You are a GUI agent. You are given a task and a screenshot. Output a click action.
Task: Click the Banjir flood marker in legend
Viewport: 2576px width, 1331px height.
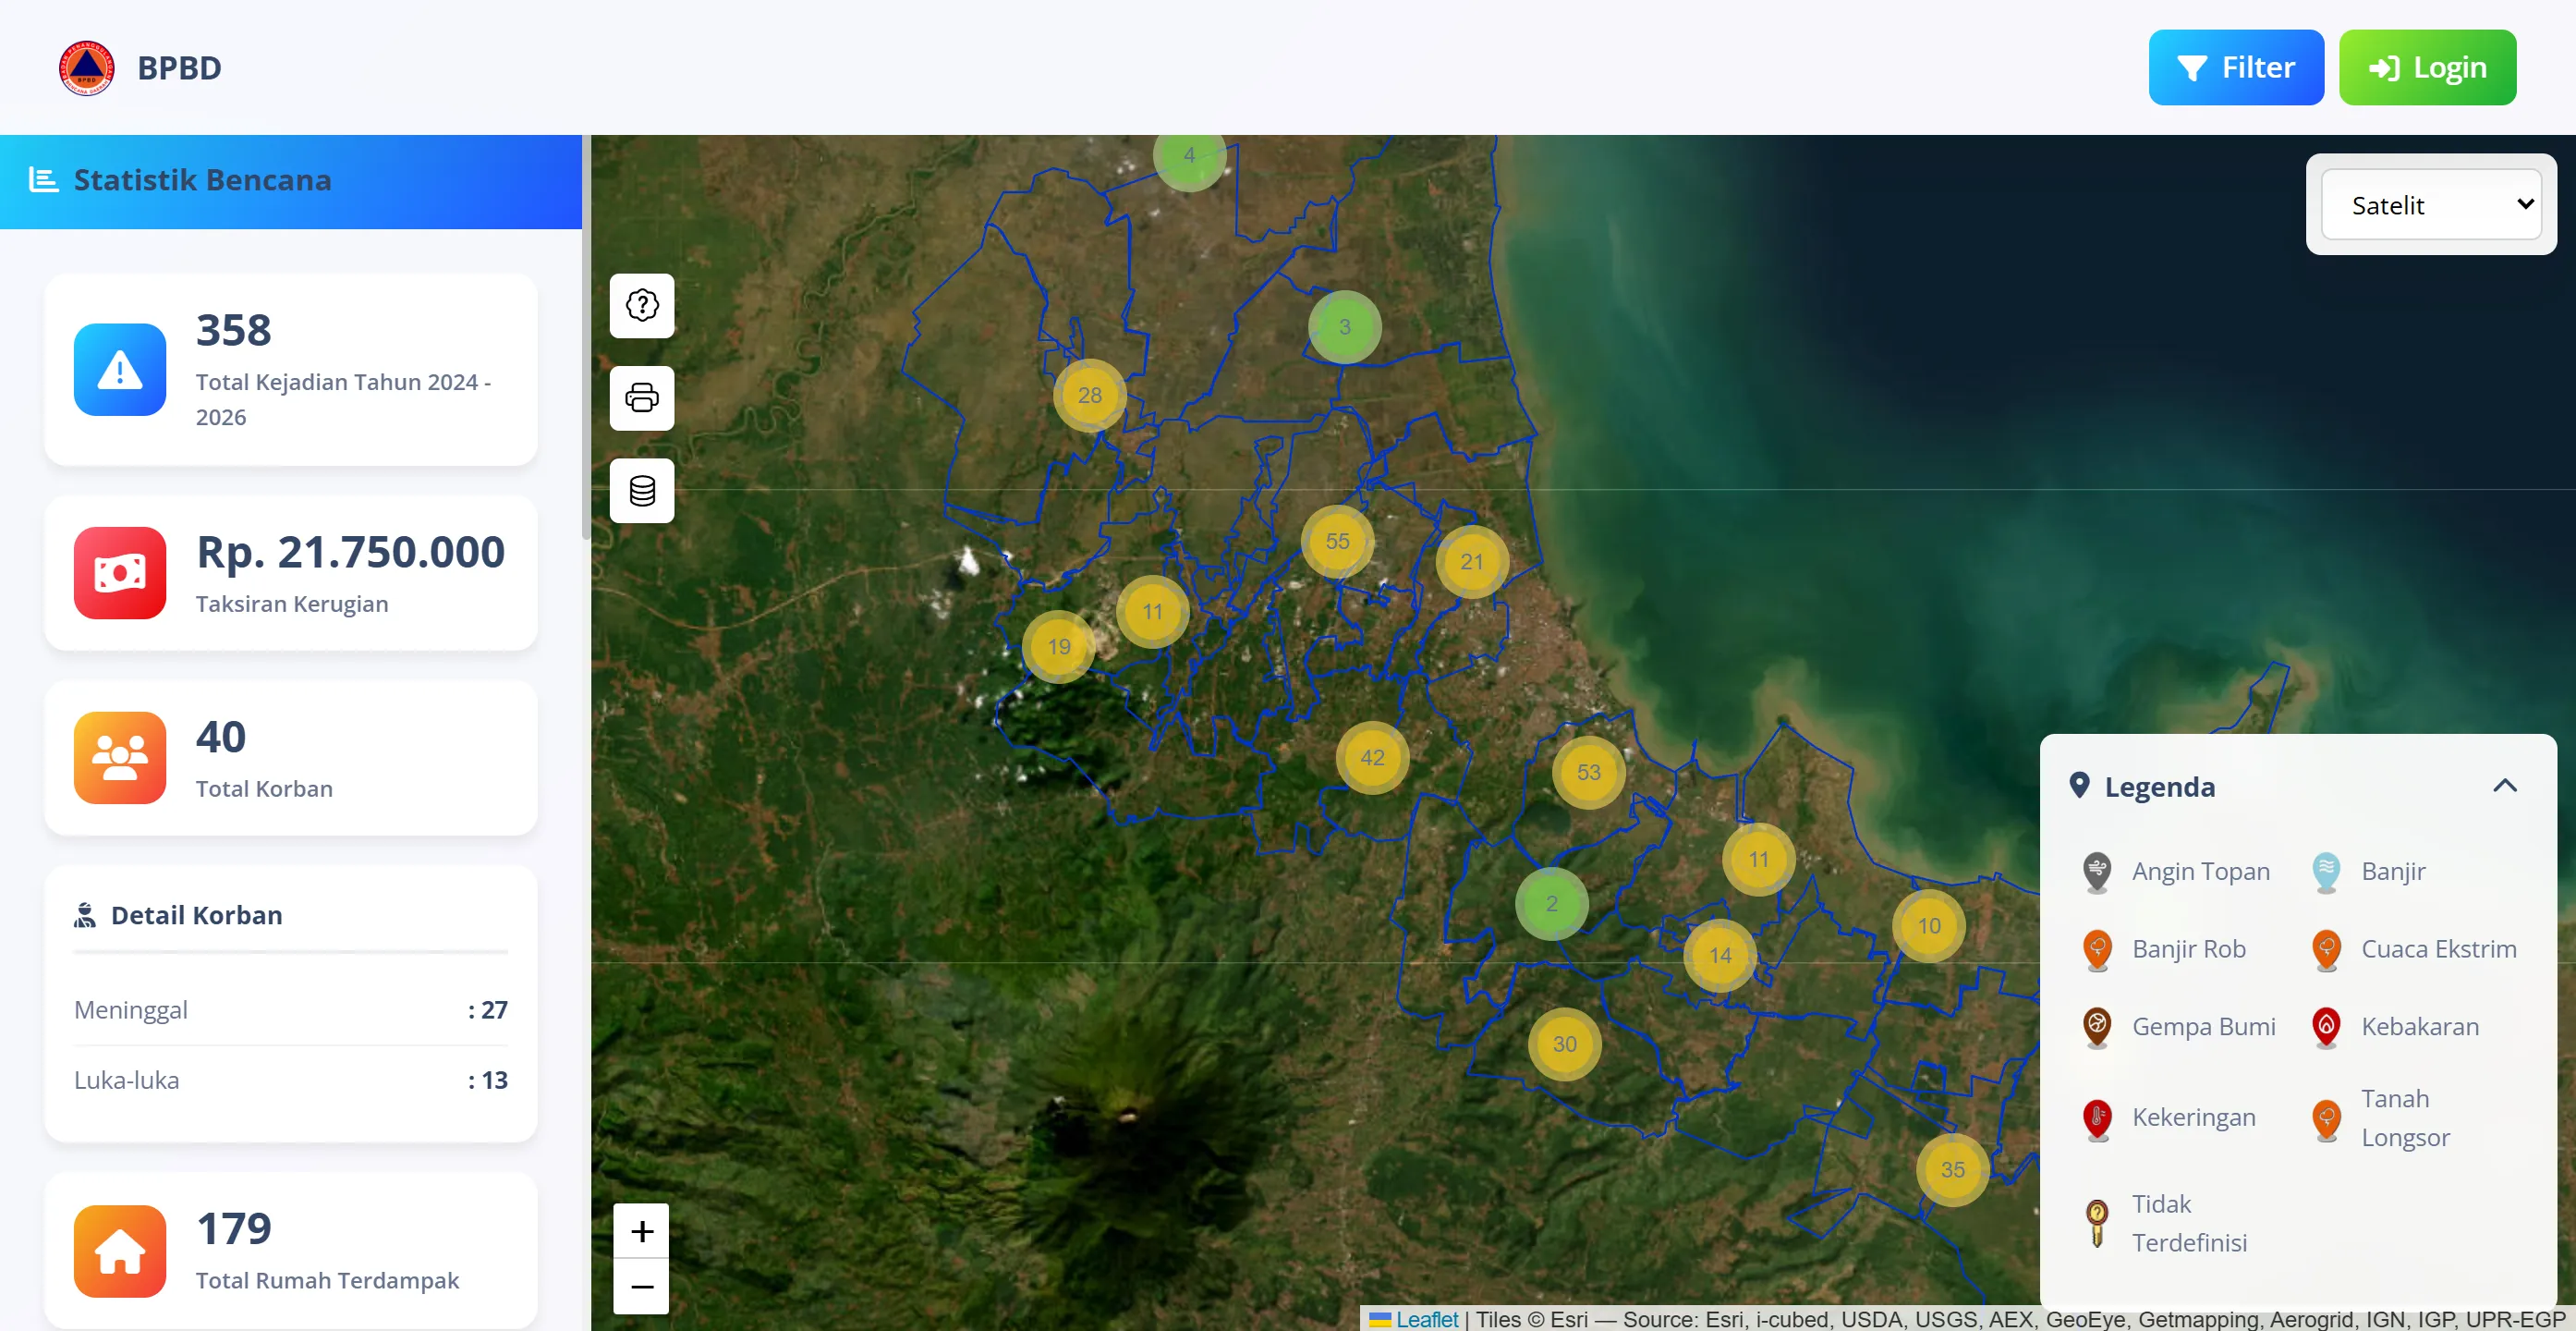click(x=2326, y=871)
